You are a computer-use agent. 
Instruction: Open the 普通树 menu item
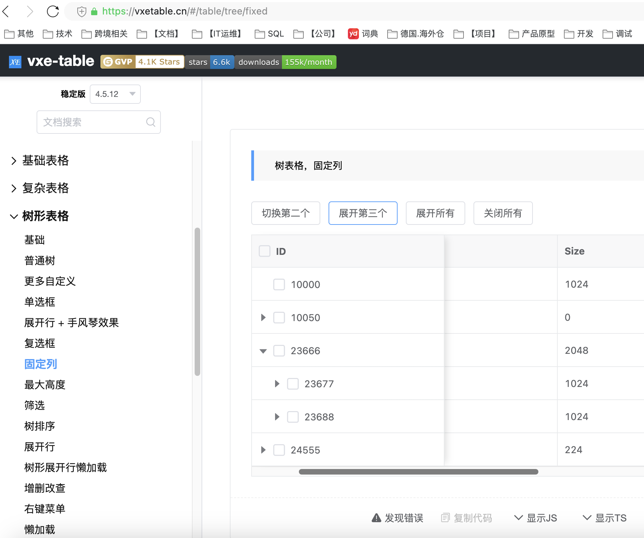pyautogui.click(x=40, y=260)
